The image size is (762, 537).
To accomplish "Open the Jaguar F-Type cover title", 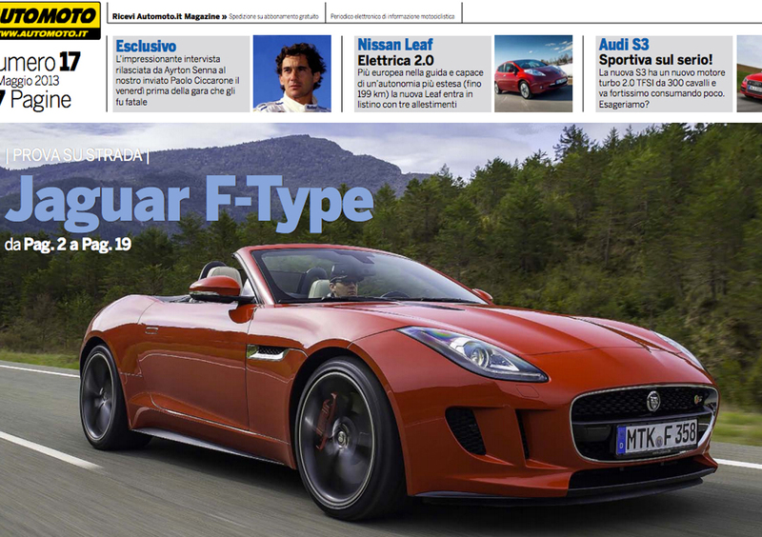I will tap(190, 202).
